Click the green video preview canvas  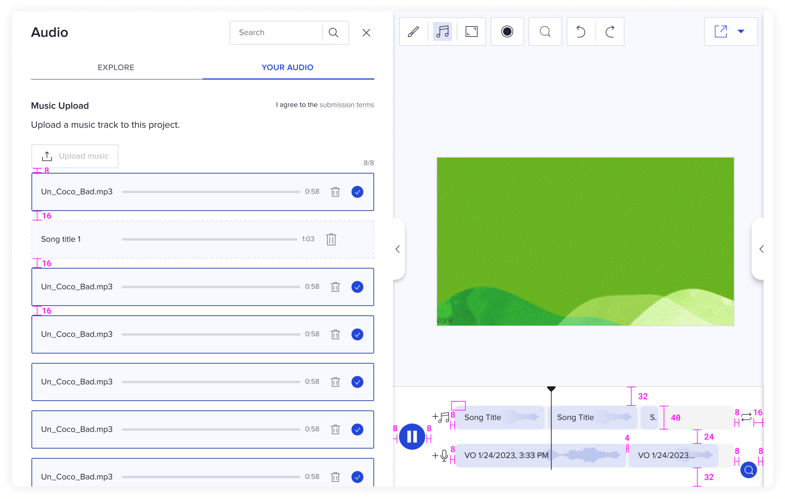tap(585, 241)
